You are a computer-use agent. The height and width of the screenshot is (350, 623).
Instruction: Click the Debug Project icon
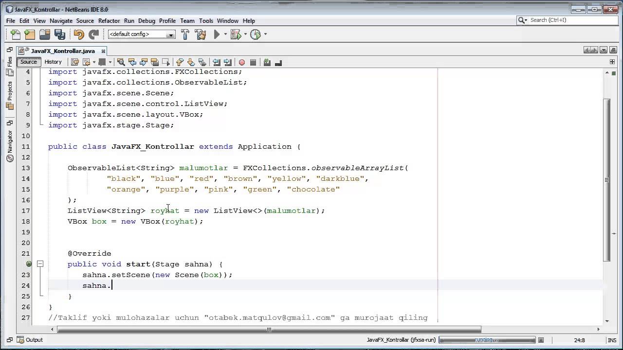pyautogui.click(x=236, y=34)
